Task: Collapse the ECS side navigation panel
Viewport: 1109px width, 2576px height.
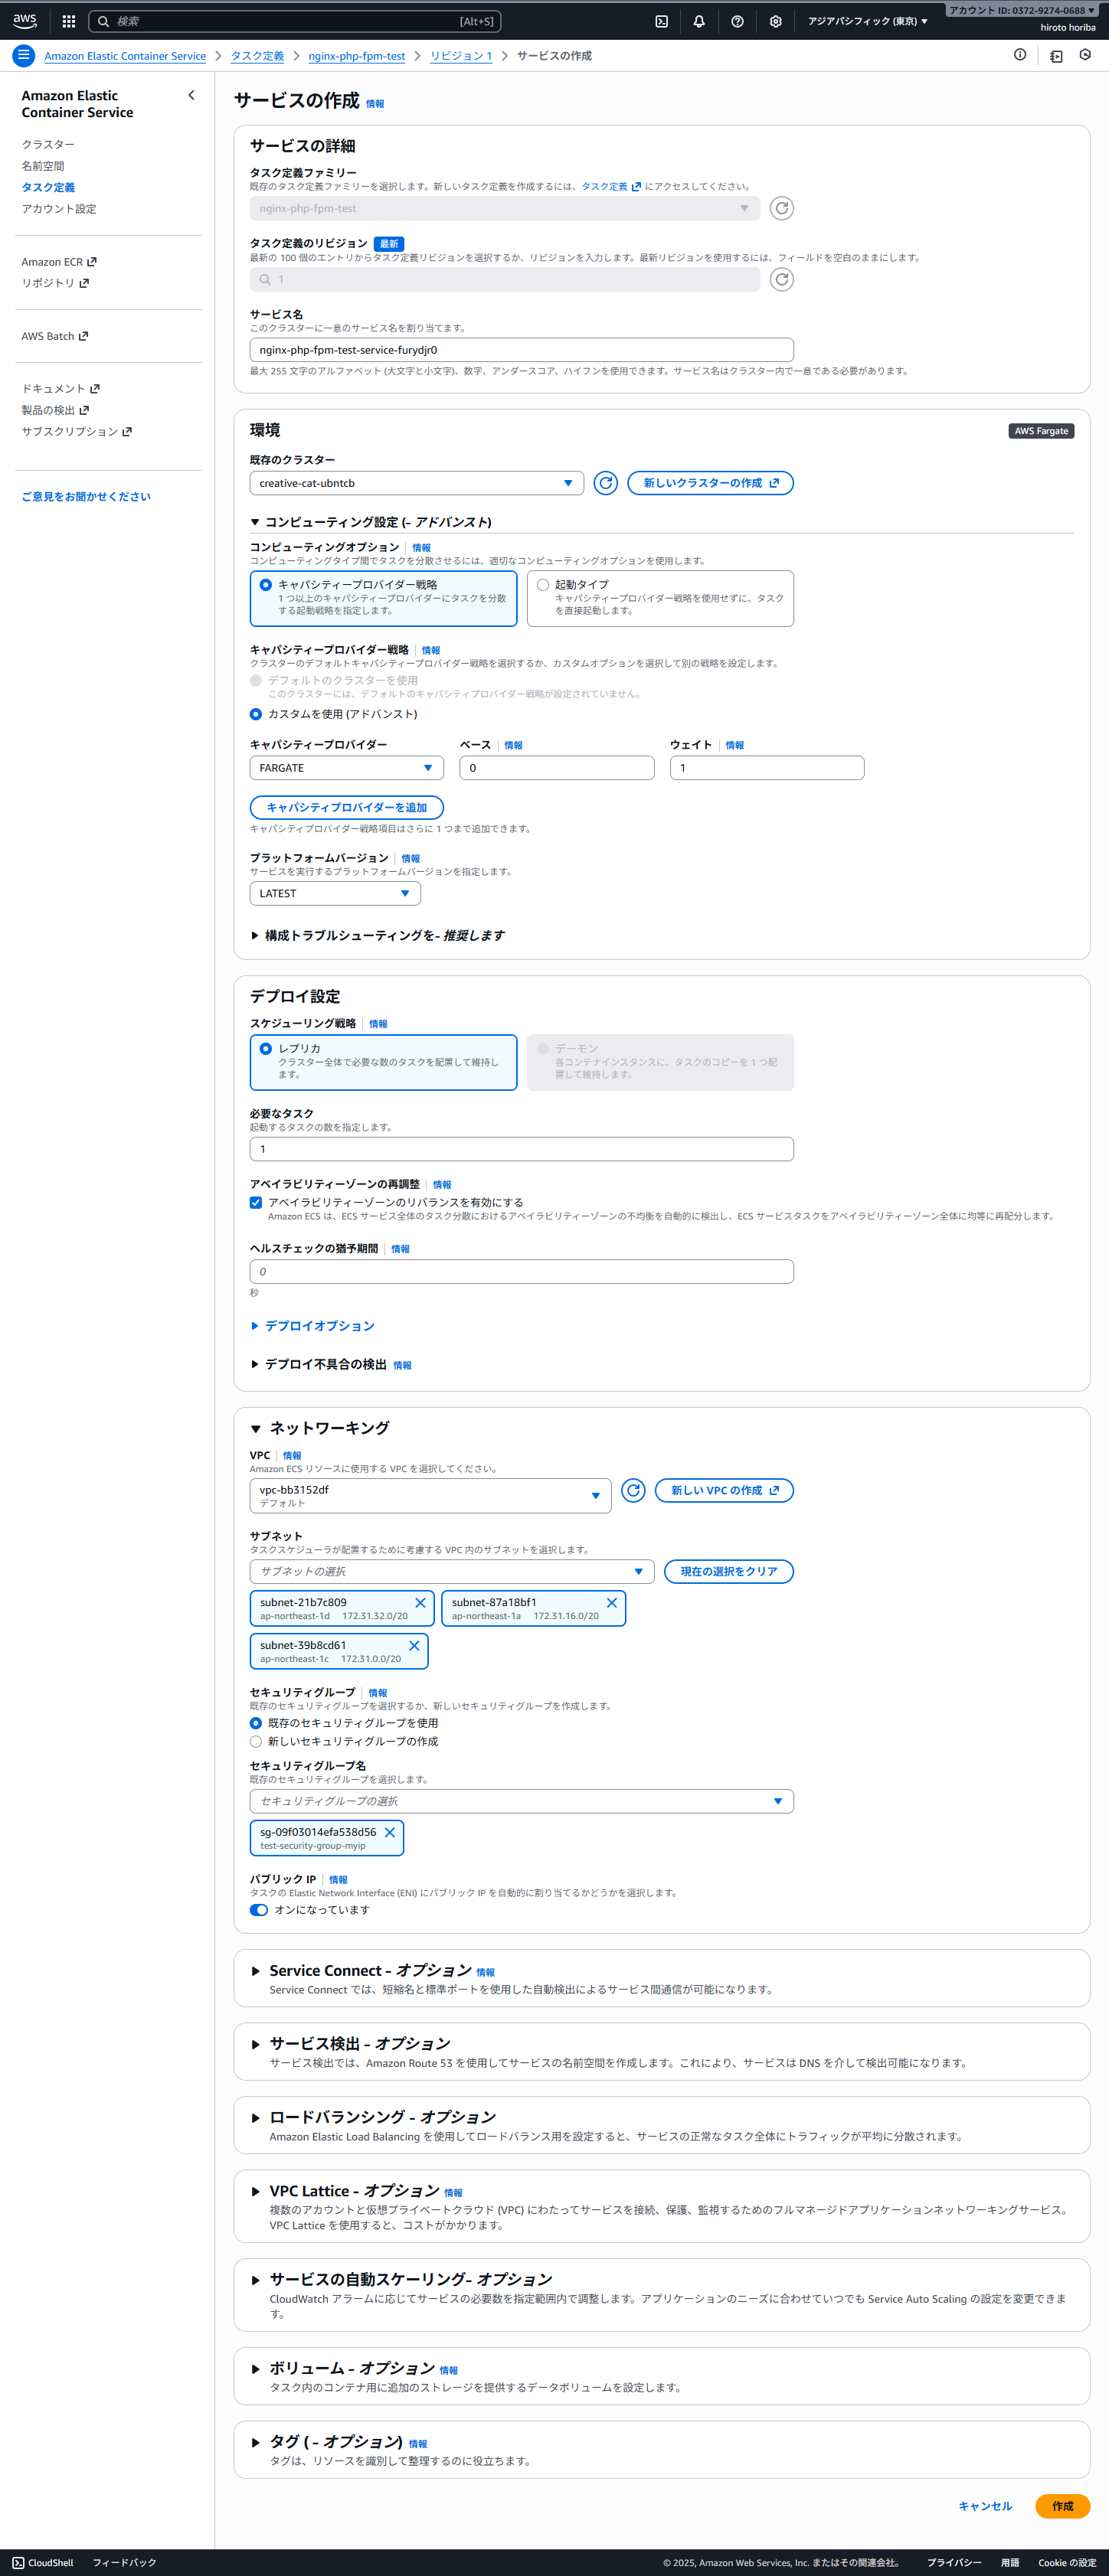Action: (191, 96)
